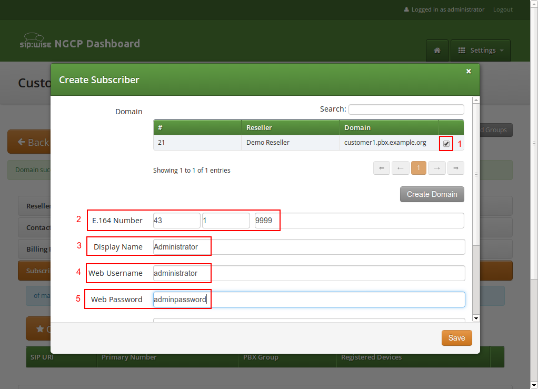Screen dimensions: 538x389
Task: Click the Logout link
Action: pyautogui.click(x=502, y=9)
